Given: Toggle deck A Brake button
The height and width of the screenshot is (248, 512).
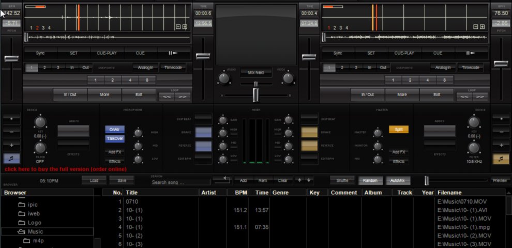Looking at the screenshot, I should tap(203, 132).
